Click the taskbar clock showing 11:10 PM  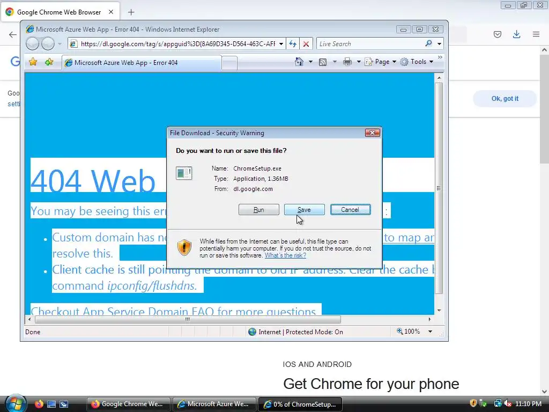click(528, 403)
